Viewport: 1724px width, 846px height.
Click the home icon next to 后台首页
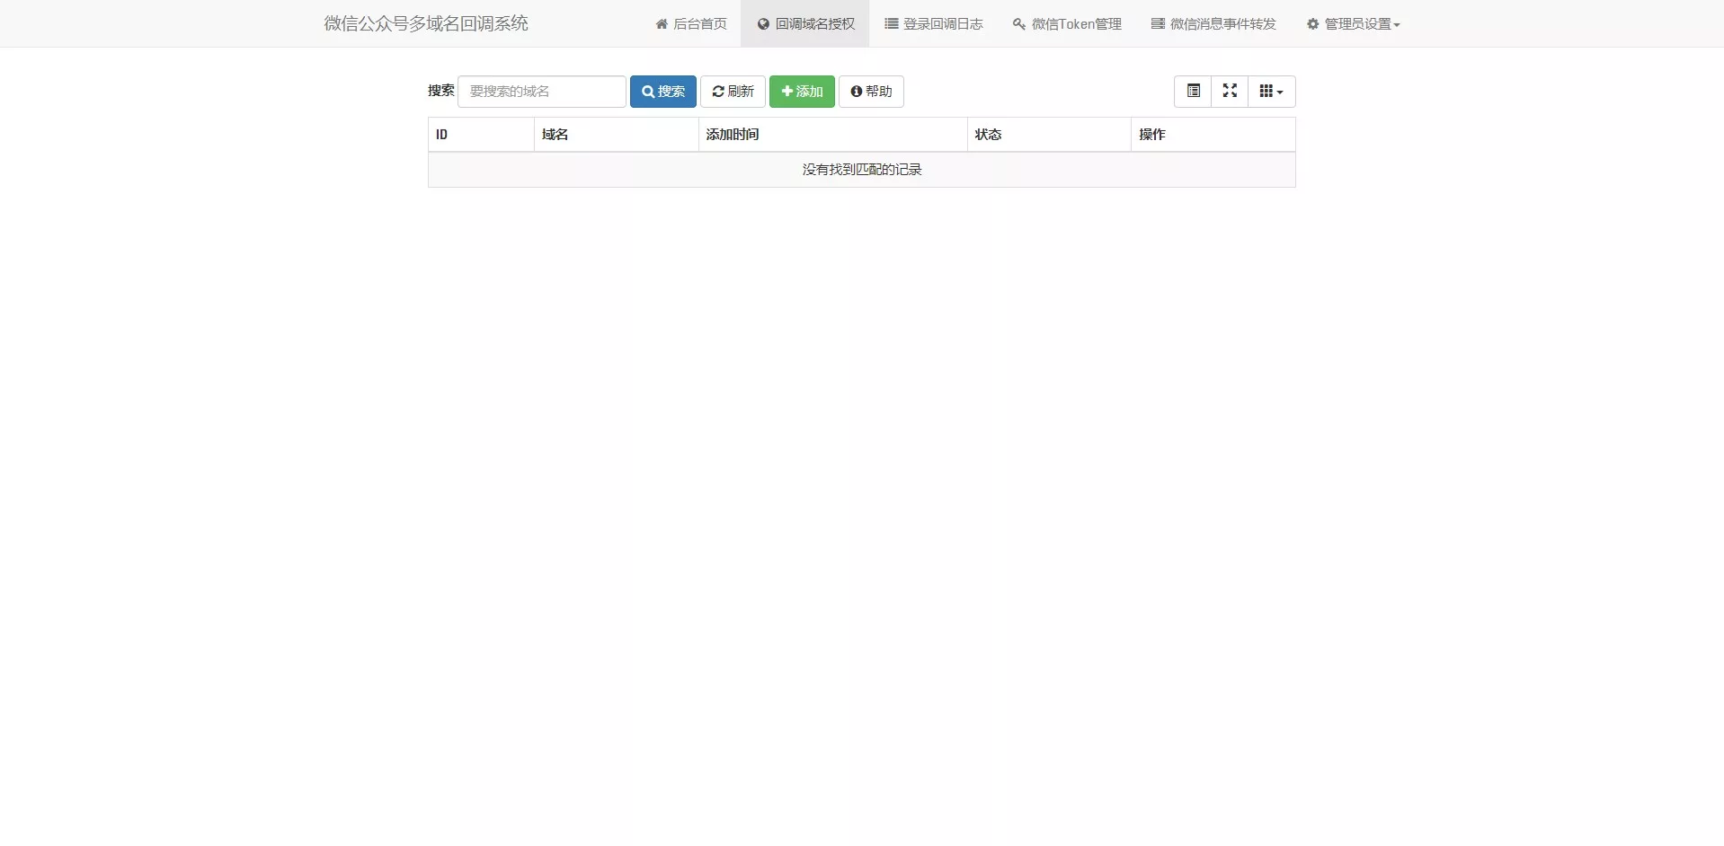pos(662,23)
